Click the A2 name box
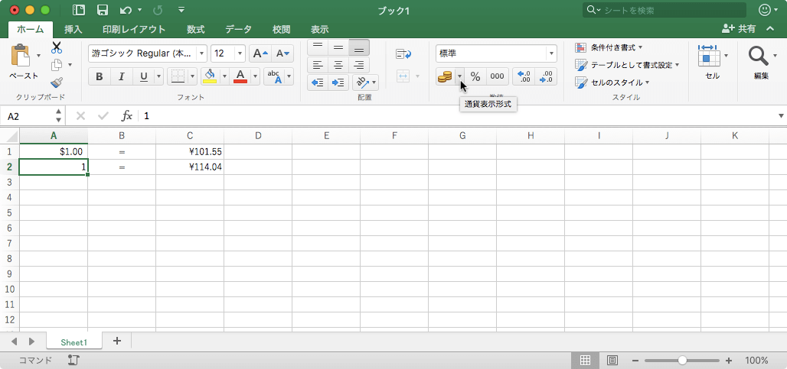Image resolution: width=787 pixels, height=369 pixels. click(28, 116)
